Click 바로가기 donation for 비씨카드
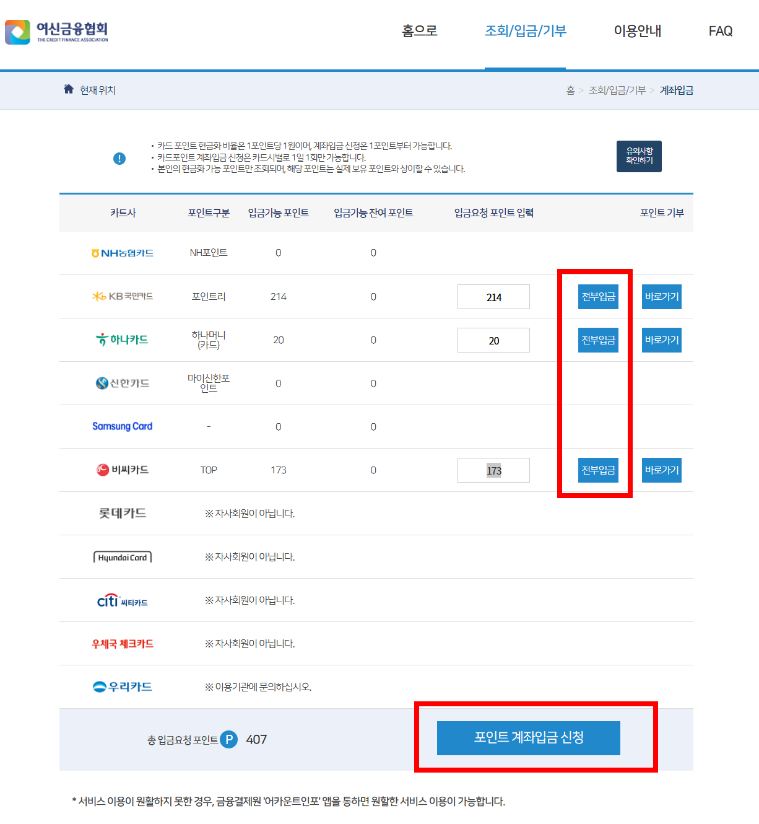Viewport: 759px width, 824px height. coord(662,470)
